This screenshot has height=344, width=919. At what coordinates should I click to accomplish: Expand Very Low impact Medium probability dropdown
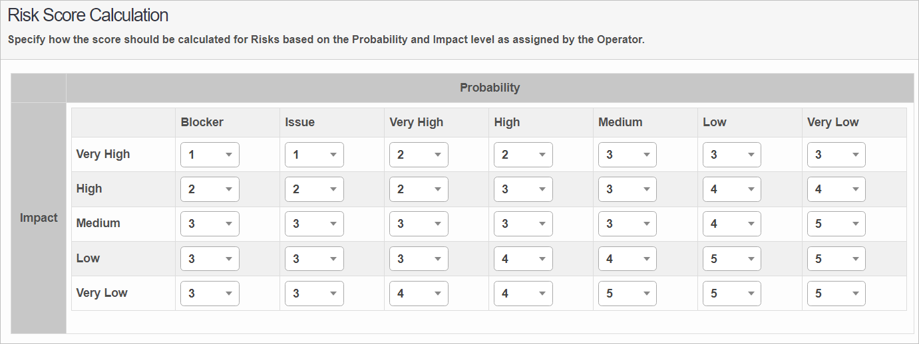point(628,293)
